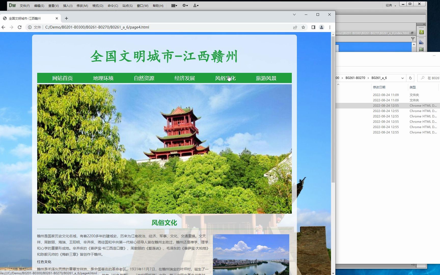440x275 pixels.
Task: Click the Dw application logo
Action: tap(12, 5)
